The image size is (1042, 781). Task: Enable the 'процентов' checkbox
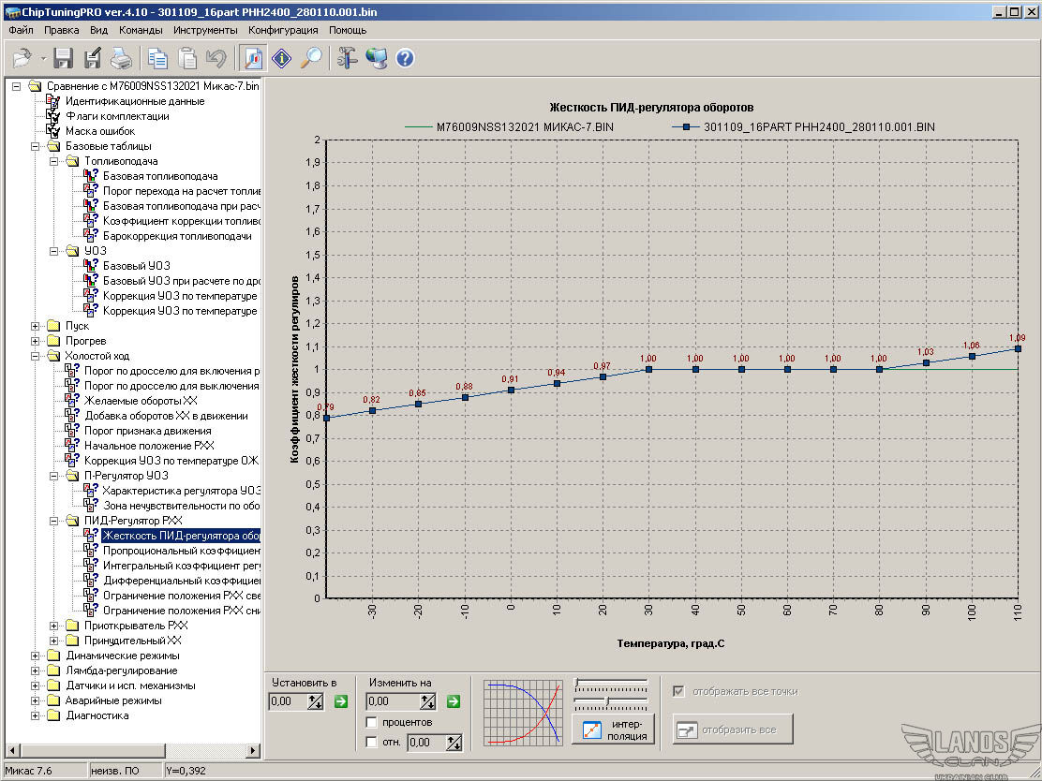(x=372, y=722)
